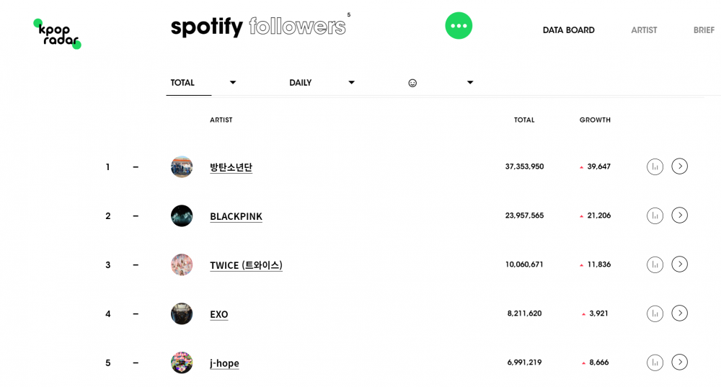Show the chart icon for BLACKPINK
721x387 pixels.
tap(655, 215)
